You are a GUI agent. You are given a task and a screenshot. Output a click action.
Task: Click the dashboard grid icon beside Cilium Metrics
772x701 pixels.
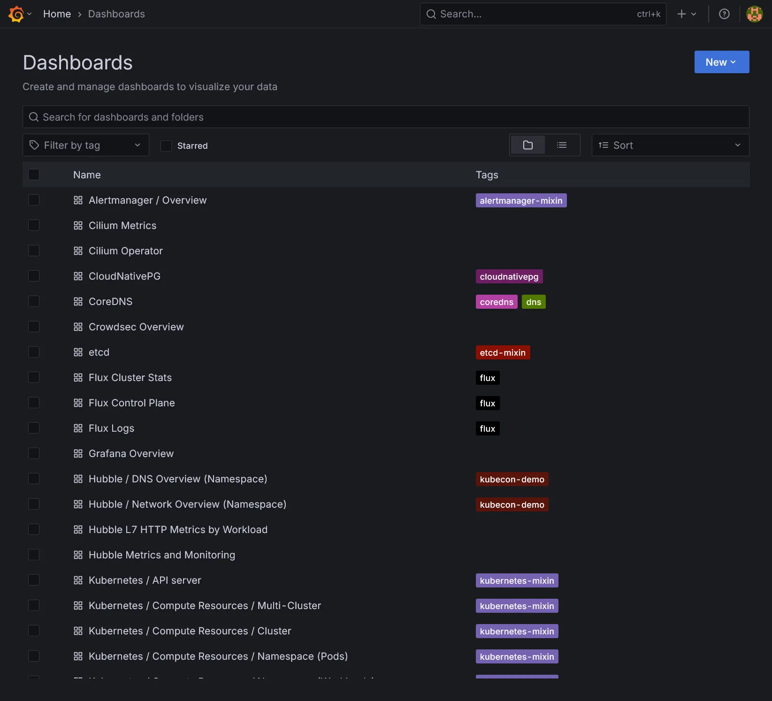coord(78,225)
